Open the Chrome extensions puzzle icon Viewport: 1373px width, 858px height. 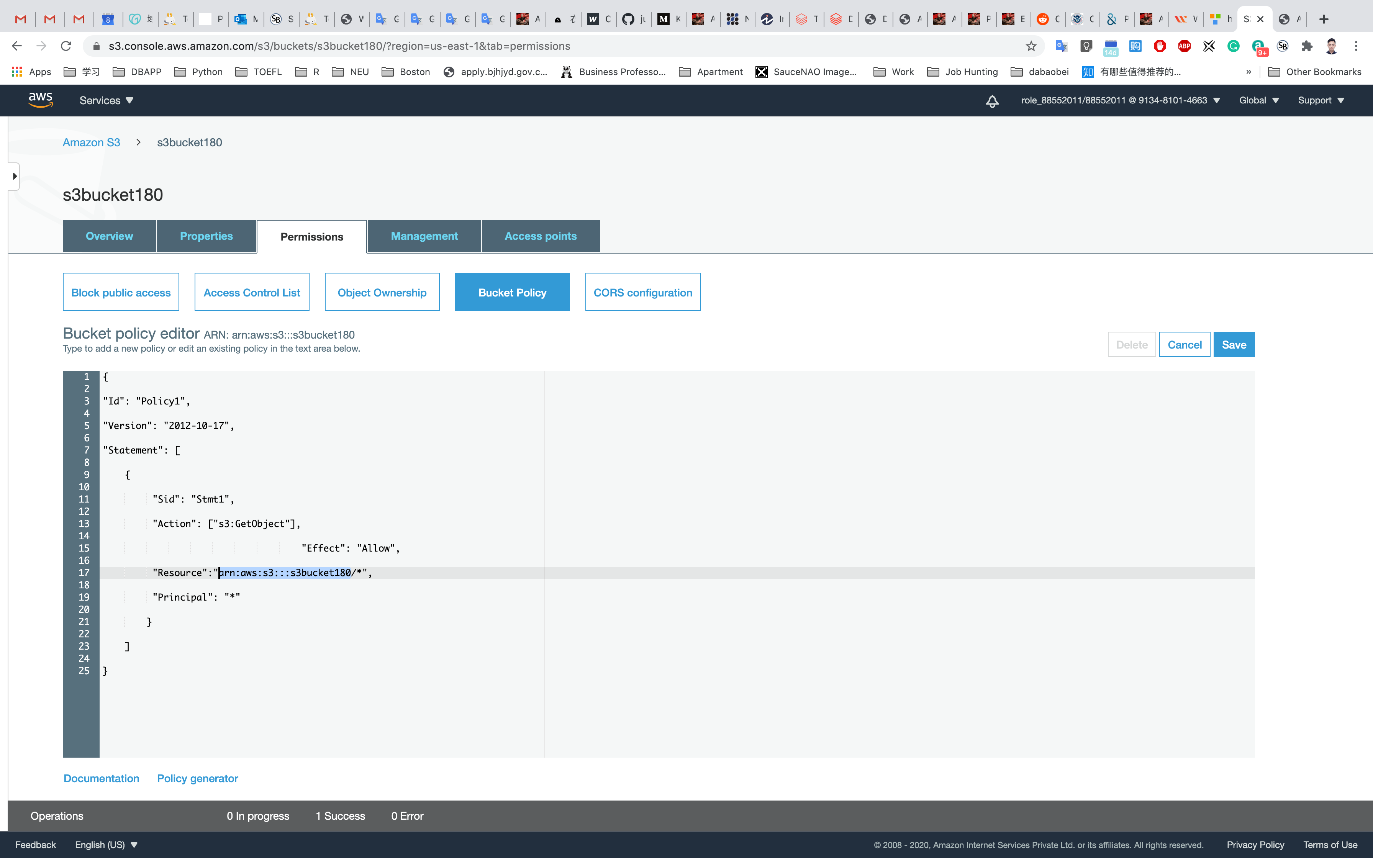coord(1307,46)
